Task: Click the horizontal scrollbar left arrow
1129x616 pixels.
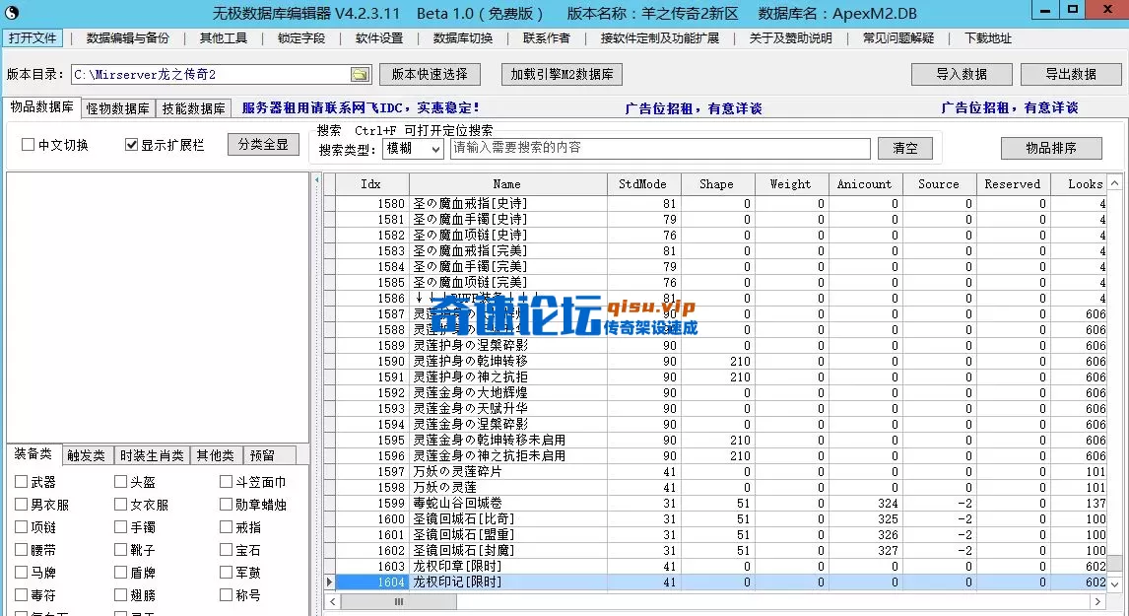Action: click(331, 600)
